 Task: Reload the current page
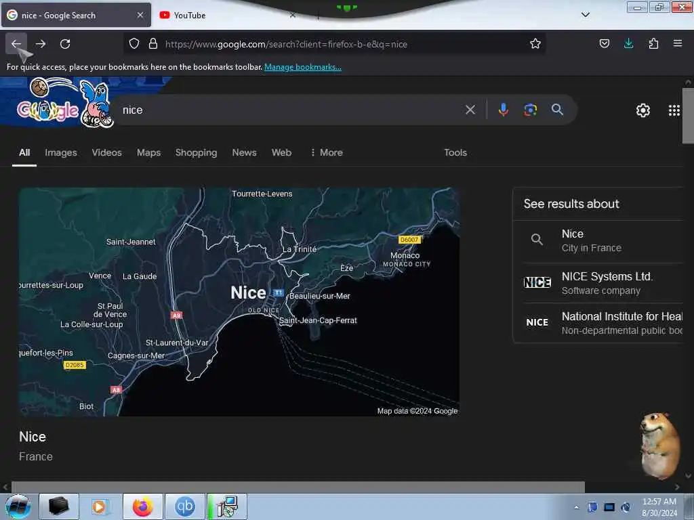(x=65, y=44)
